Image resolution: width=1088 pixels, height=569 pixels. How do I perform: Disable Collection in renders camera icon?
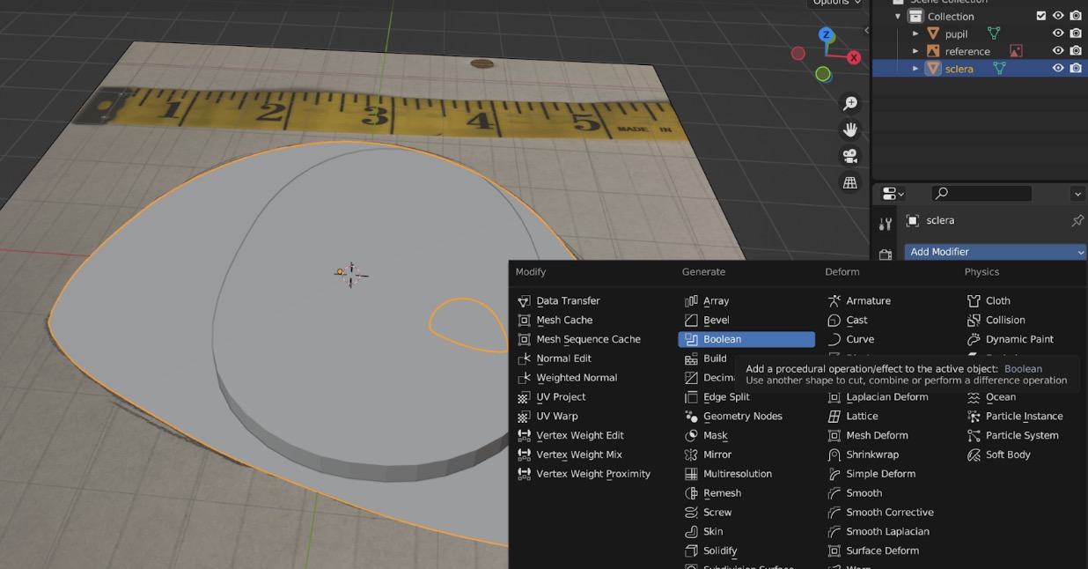[x=1076, y=16]
